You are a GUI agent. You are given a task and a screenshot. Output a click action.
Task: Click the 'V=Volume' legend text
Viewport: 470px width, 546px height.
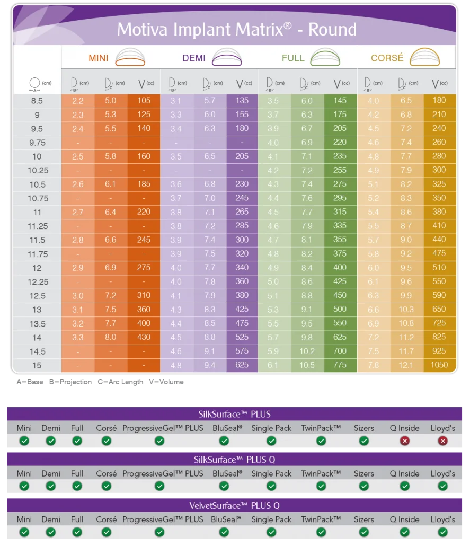point(166,382)
